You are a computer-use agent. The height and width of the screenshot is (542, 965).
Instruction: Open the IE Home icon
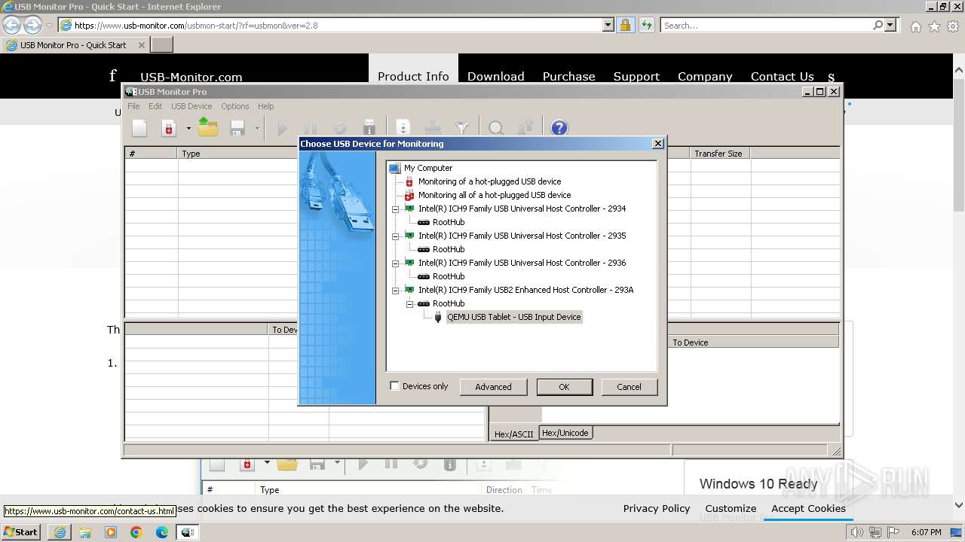(x=915, y=26)
